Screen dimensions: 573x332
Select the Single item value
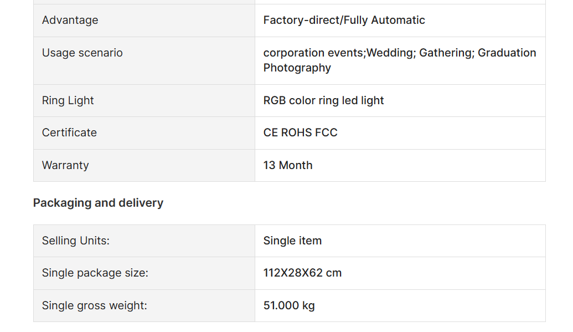[292, 241]
